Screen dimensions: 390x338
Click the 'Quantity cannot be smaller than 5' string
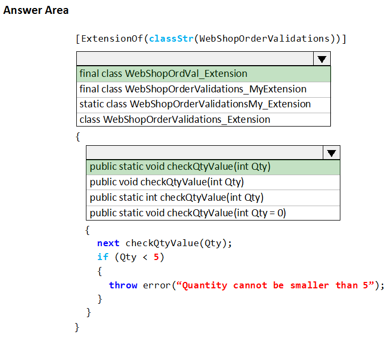(275, 285)
